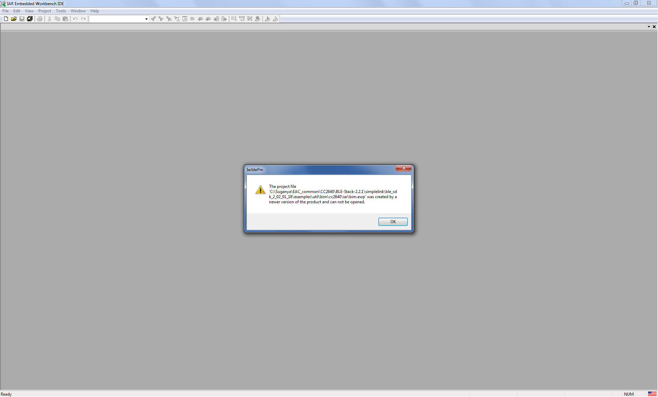Image resolution: width=658 pixels, height=397 pixels.
Task: Open the File menu
Action: (5, 11)
